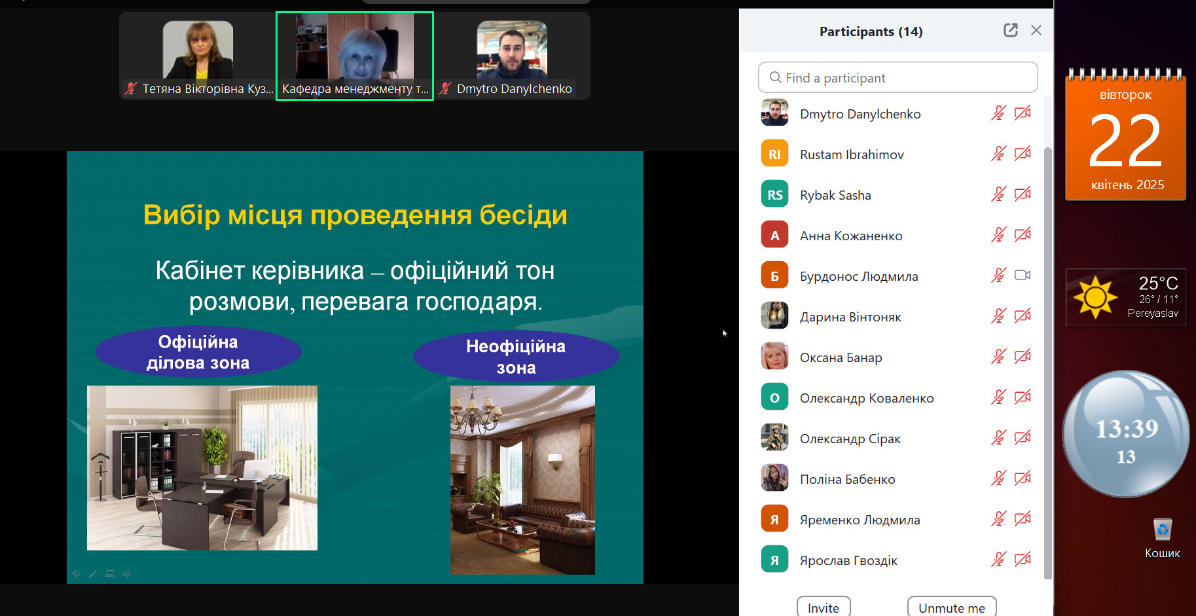Click Олександр Сірак's muted microphone icon
This screenshot has height=616, width=1196.
(998, 438)
